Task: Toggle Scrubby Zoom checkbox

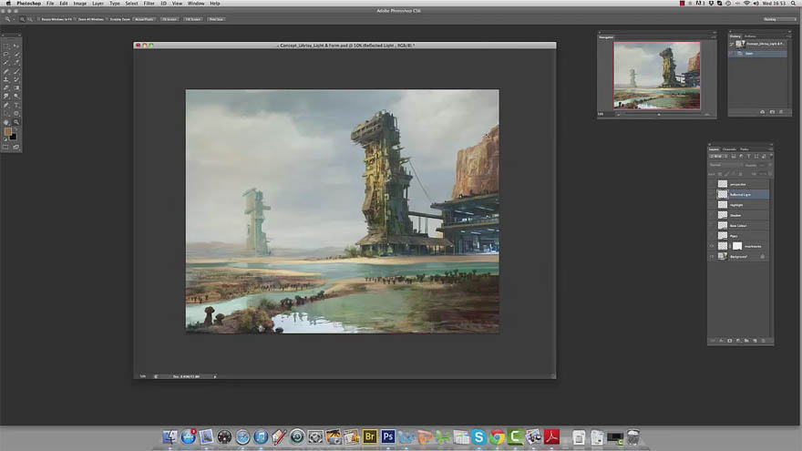Action: [107, 19]
